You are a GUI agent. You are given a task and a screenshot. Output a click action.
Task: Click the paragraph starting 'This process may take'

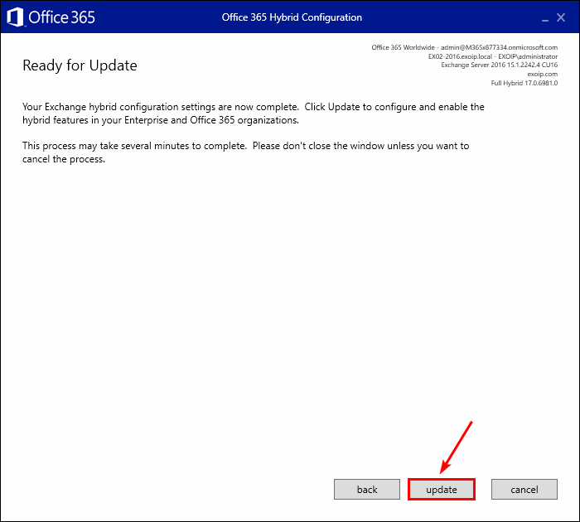click(x=245, y=152)
